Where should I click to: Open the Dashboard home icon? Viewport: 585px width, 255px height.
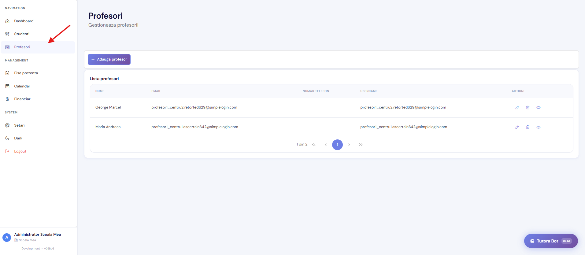(7, 21)
